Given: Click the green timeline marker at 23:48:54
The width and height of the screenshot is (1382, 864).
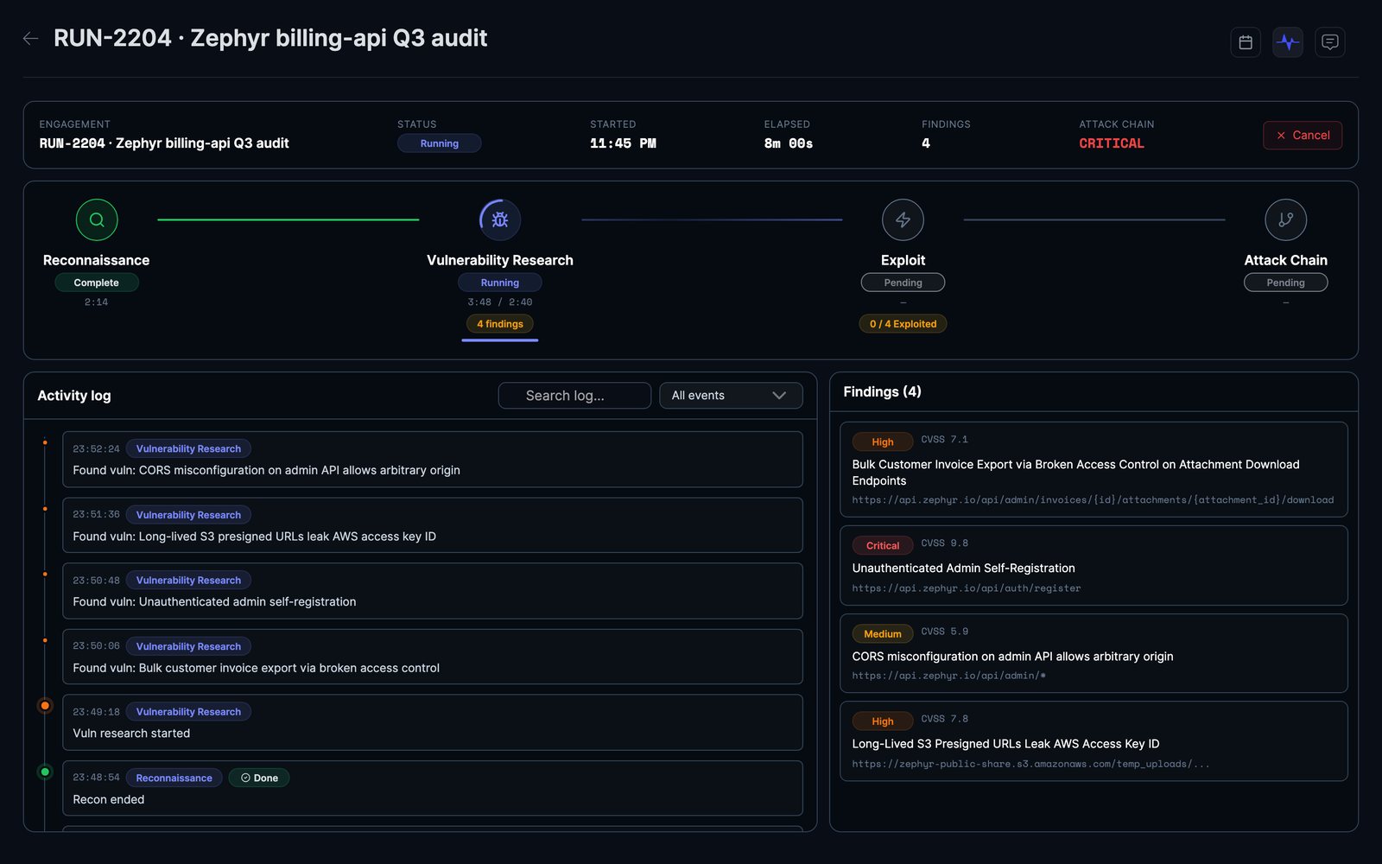Looking at the screenshot, I should (x=45, y=772).
